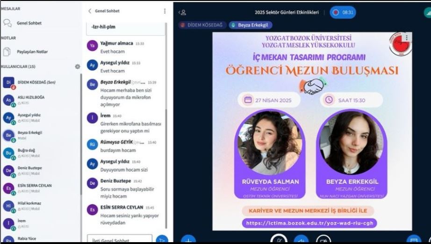
Task: Click the pinned -lzr-hil-plm message text
Action: pyautogui.click(x=103, y=27)
